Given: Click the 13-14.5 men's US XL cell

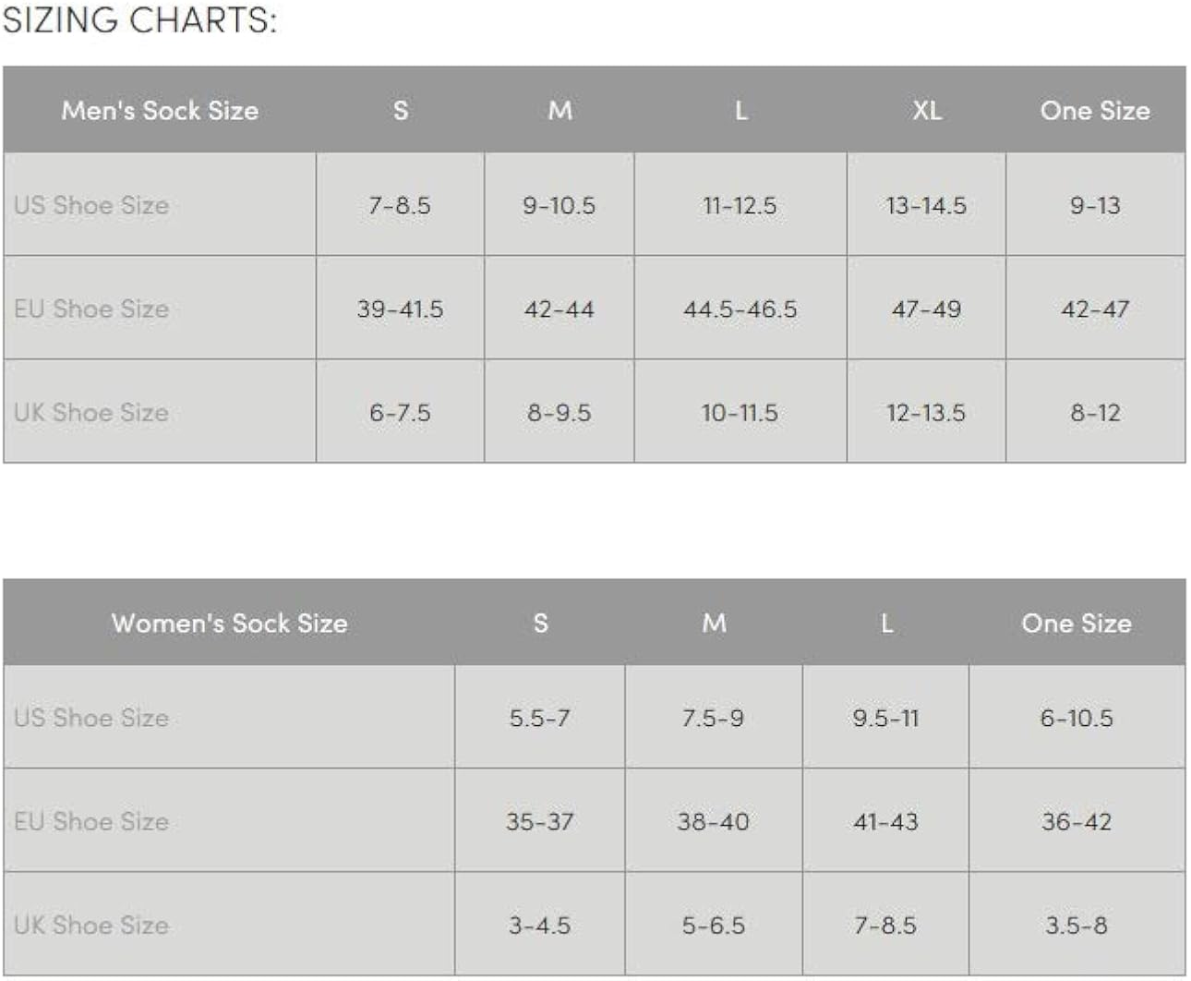Looking at the screenshot, I should click(926, 205).
